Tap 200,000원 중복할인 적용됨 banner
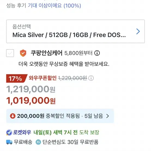The height and width of the screenshot is (151, 151). tap(60, 116)
